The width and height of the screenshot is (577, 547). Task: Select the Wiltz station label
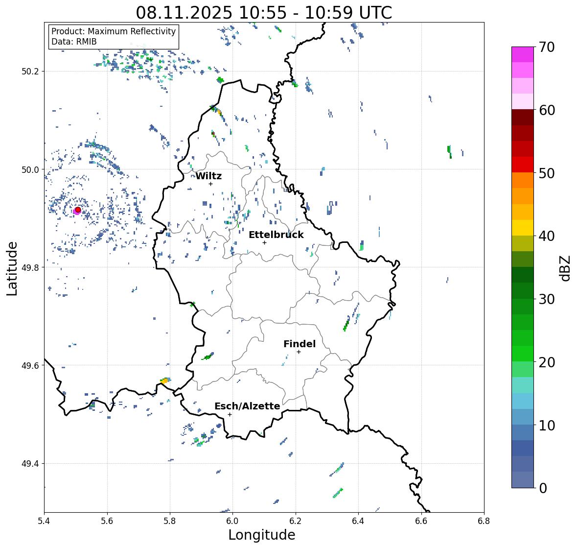(208, 176)
